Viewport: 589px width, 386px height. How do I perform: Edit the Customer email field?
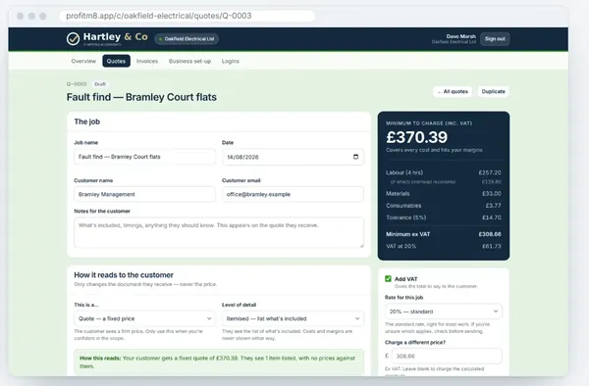coord(293,194)
